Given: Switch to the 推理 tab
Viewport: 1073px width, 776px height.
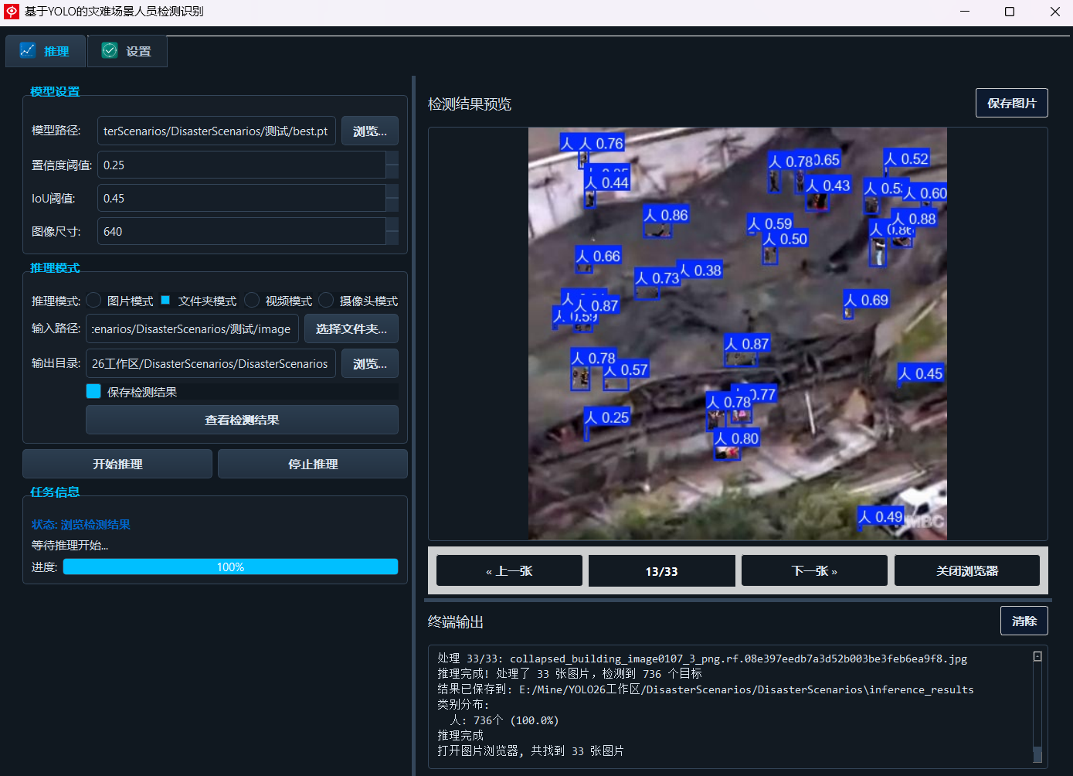Looking at the screenshot, I should 46,51.
